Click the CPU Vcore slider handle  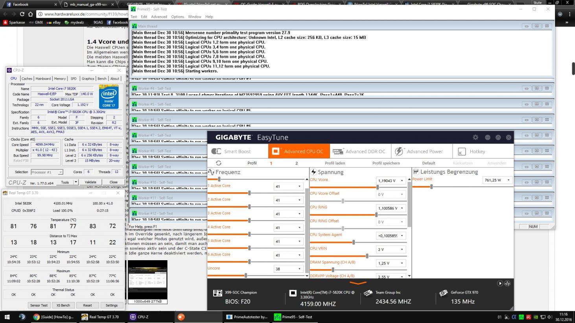click(378, 187)
